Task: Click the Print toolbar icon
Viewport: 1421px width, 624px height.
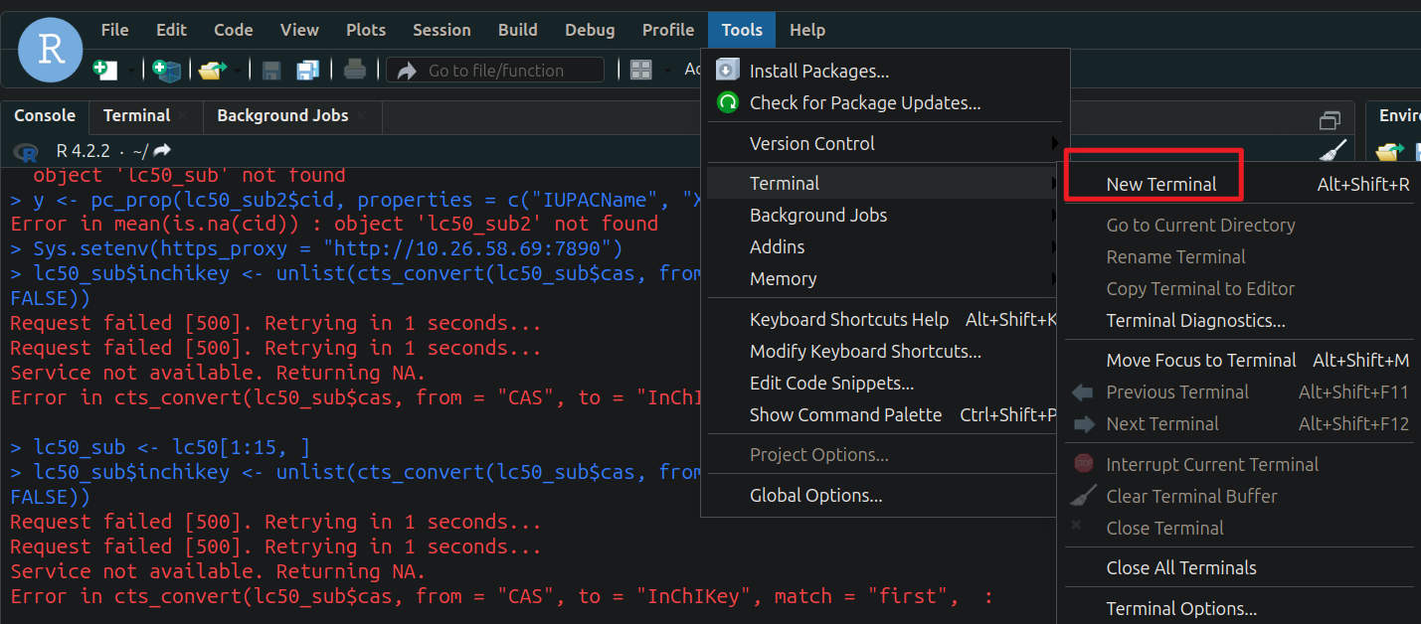Action: [354, 70]
